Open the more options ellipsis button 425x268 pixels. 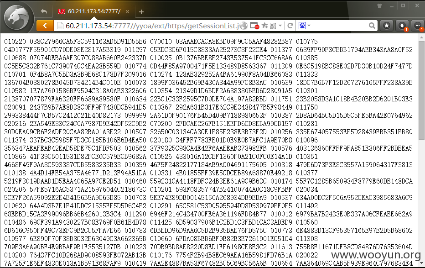(417, 26)
